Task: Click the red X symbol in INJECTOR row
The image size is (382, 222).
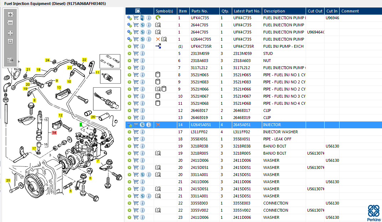Action: [x=158, y=125]
